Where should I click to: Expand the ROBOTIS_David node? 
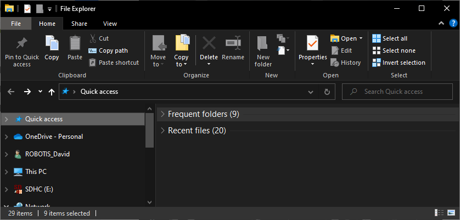tap(7, 154)
